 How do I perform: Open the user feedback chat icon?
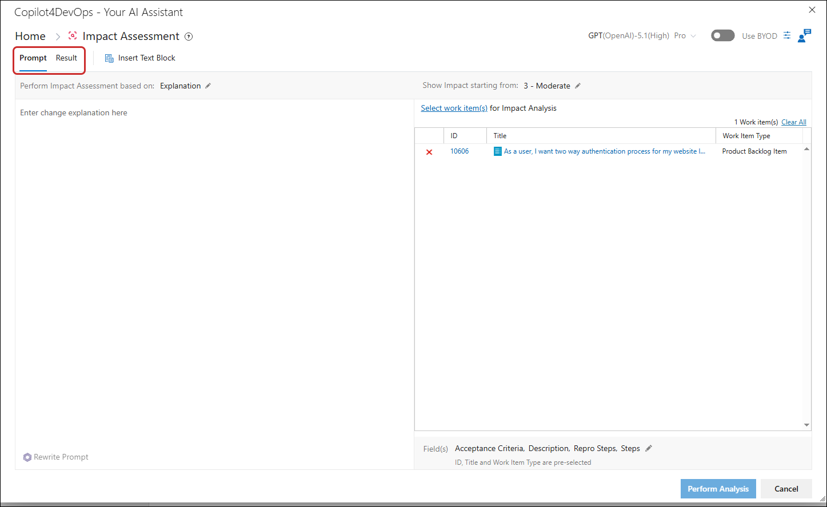[x=804, y=35]
